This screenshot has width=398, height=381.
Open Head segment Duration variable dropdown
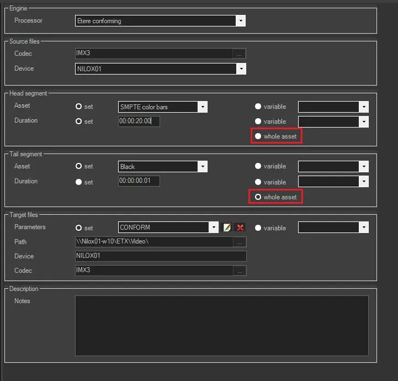(x=363, y=121)
